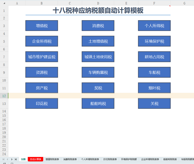
Task: Select row 14 header
Action: coord(4,111)
